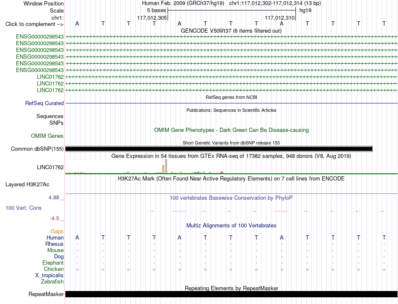Click the OMIM Genes track label
Viewport: 398px width, 304px height.
tap(47, 136)
